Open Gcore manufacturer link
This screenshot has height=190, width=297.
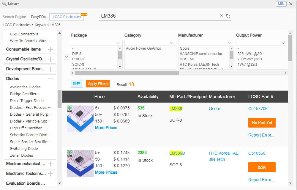click(214, 109)
